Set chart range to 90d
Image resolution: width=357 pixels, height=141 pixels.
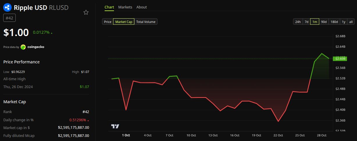(x=324, y=22)
